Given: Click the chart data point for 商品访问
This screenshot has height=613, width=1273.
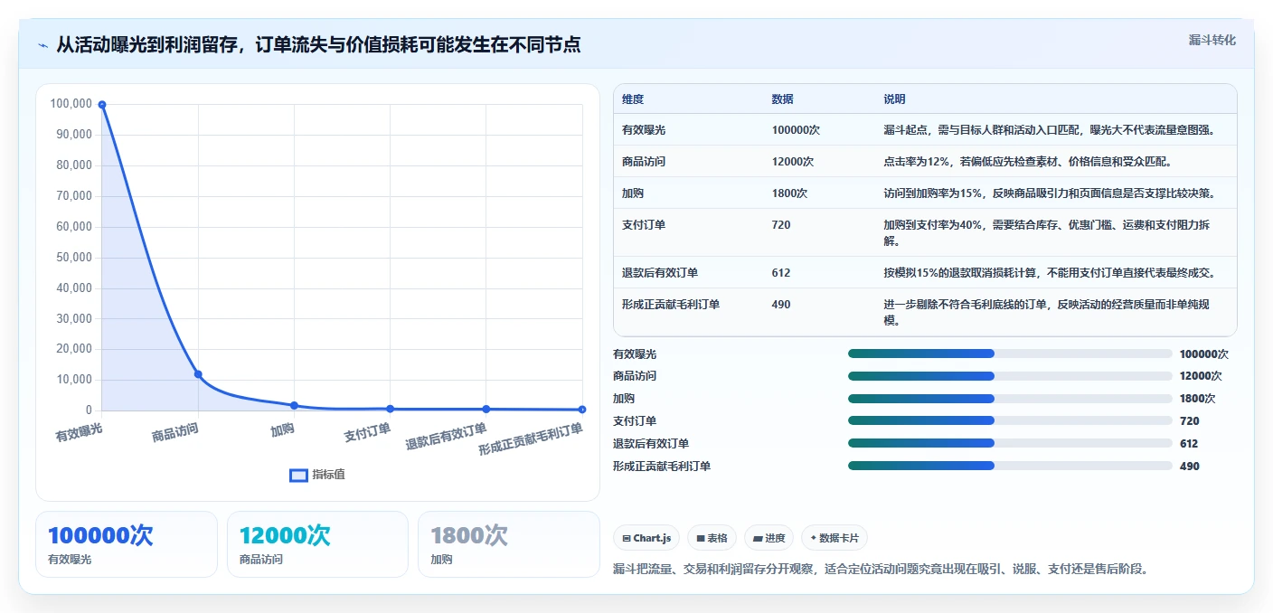Looking at the screenshot, I should [x=198, y=374].
